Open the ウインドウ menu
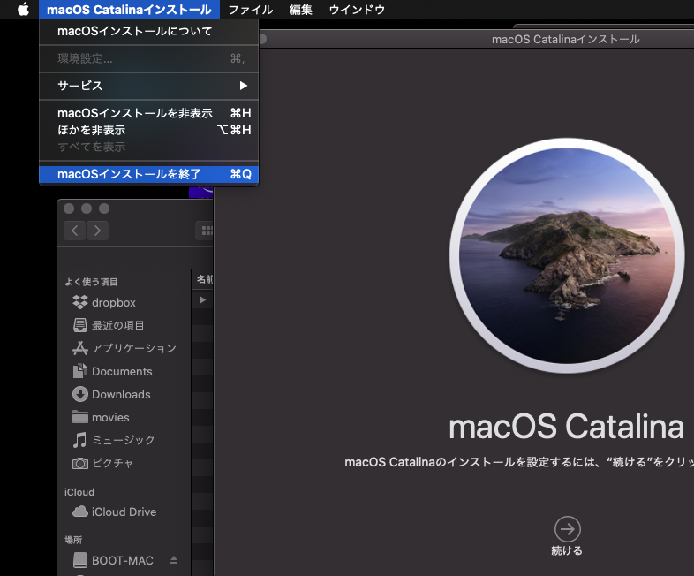Image resolution: width=694 pixels, height=576 pixels. pyautogui.click(x=357, y=10)
